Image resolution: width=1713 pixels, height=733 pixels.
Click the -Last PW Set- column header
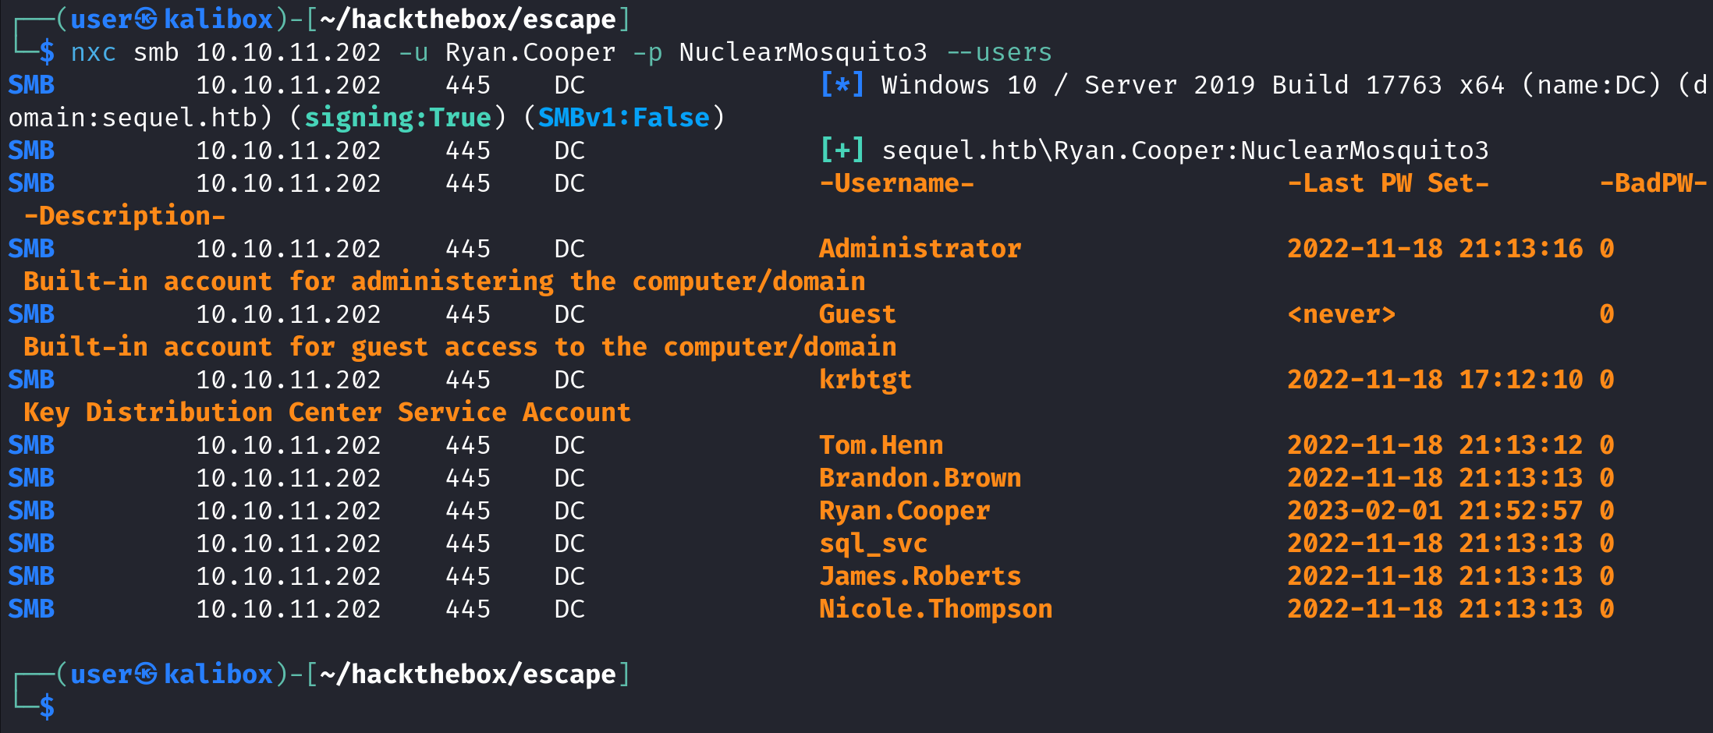tap(1388, 183)
